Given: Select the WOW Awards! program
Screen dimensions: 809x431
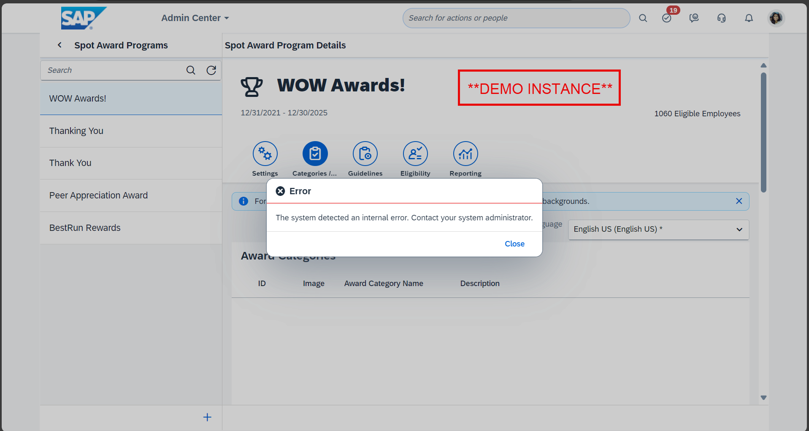Looking at the screenshot, I should [131, 99].
